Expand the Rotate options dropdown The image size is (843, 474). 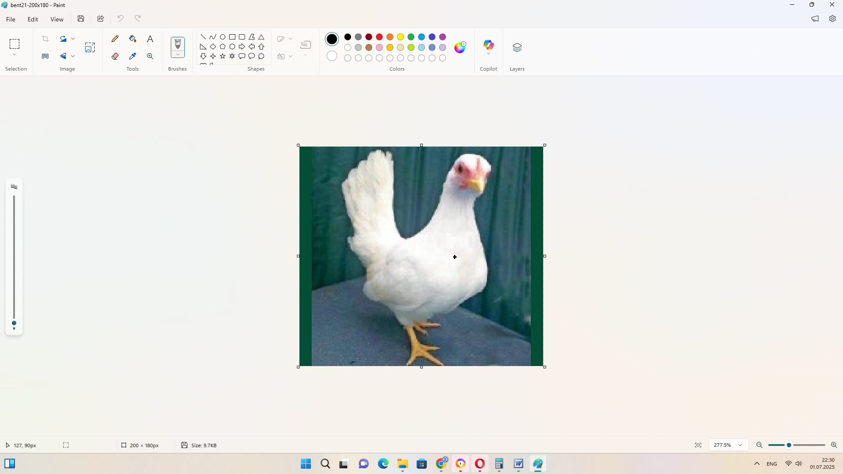73,39
